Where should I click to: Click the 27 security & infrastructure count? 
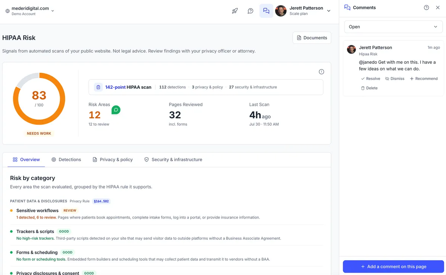coord(253,87)
